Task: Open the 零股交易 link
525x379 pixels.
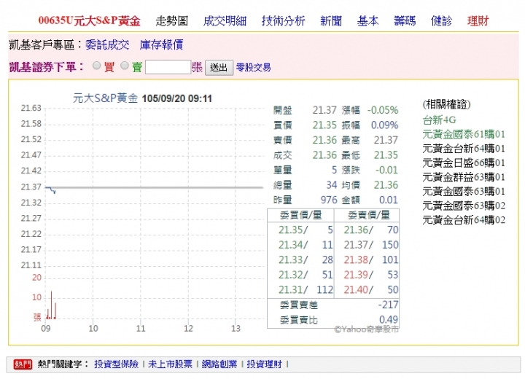Action: tap(253, 68)
